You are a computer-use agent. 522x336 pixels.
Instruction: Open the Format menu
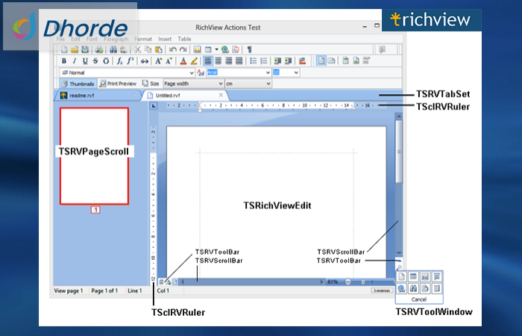(143, 39)
